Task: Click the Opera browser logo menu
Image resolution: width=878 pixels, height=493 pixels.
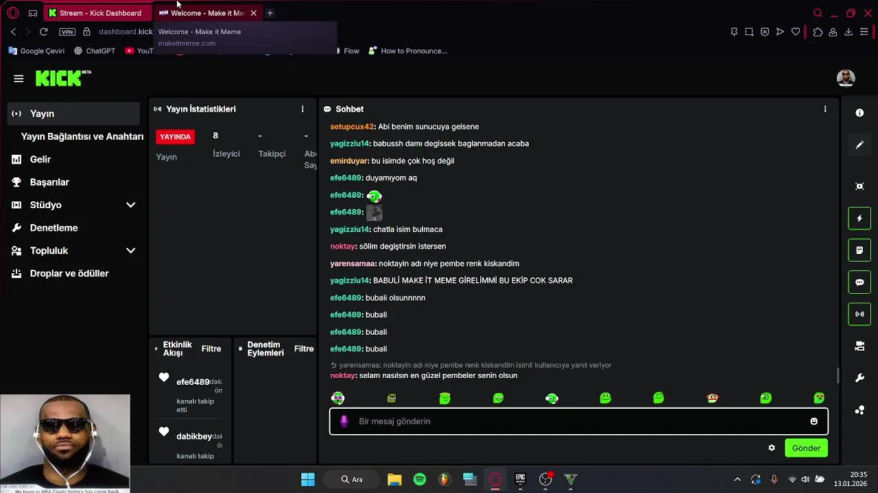Action: coord(12,13)
